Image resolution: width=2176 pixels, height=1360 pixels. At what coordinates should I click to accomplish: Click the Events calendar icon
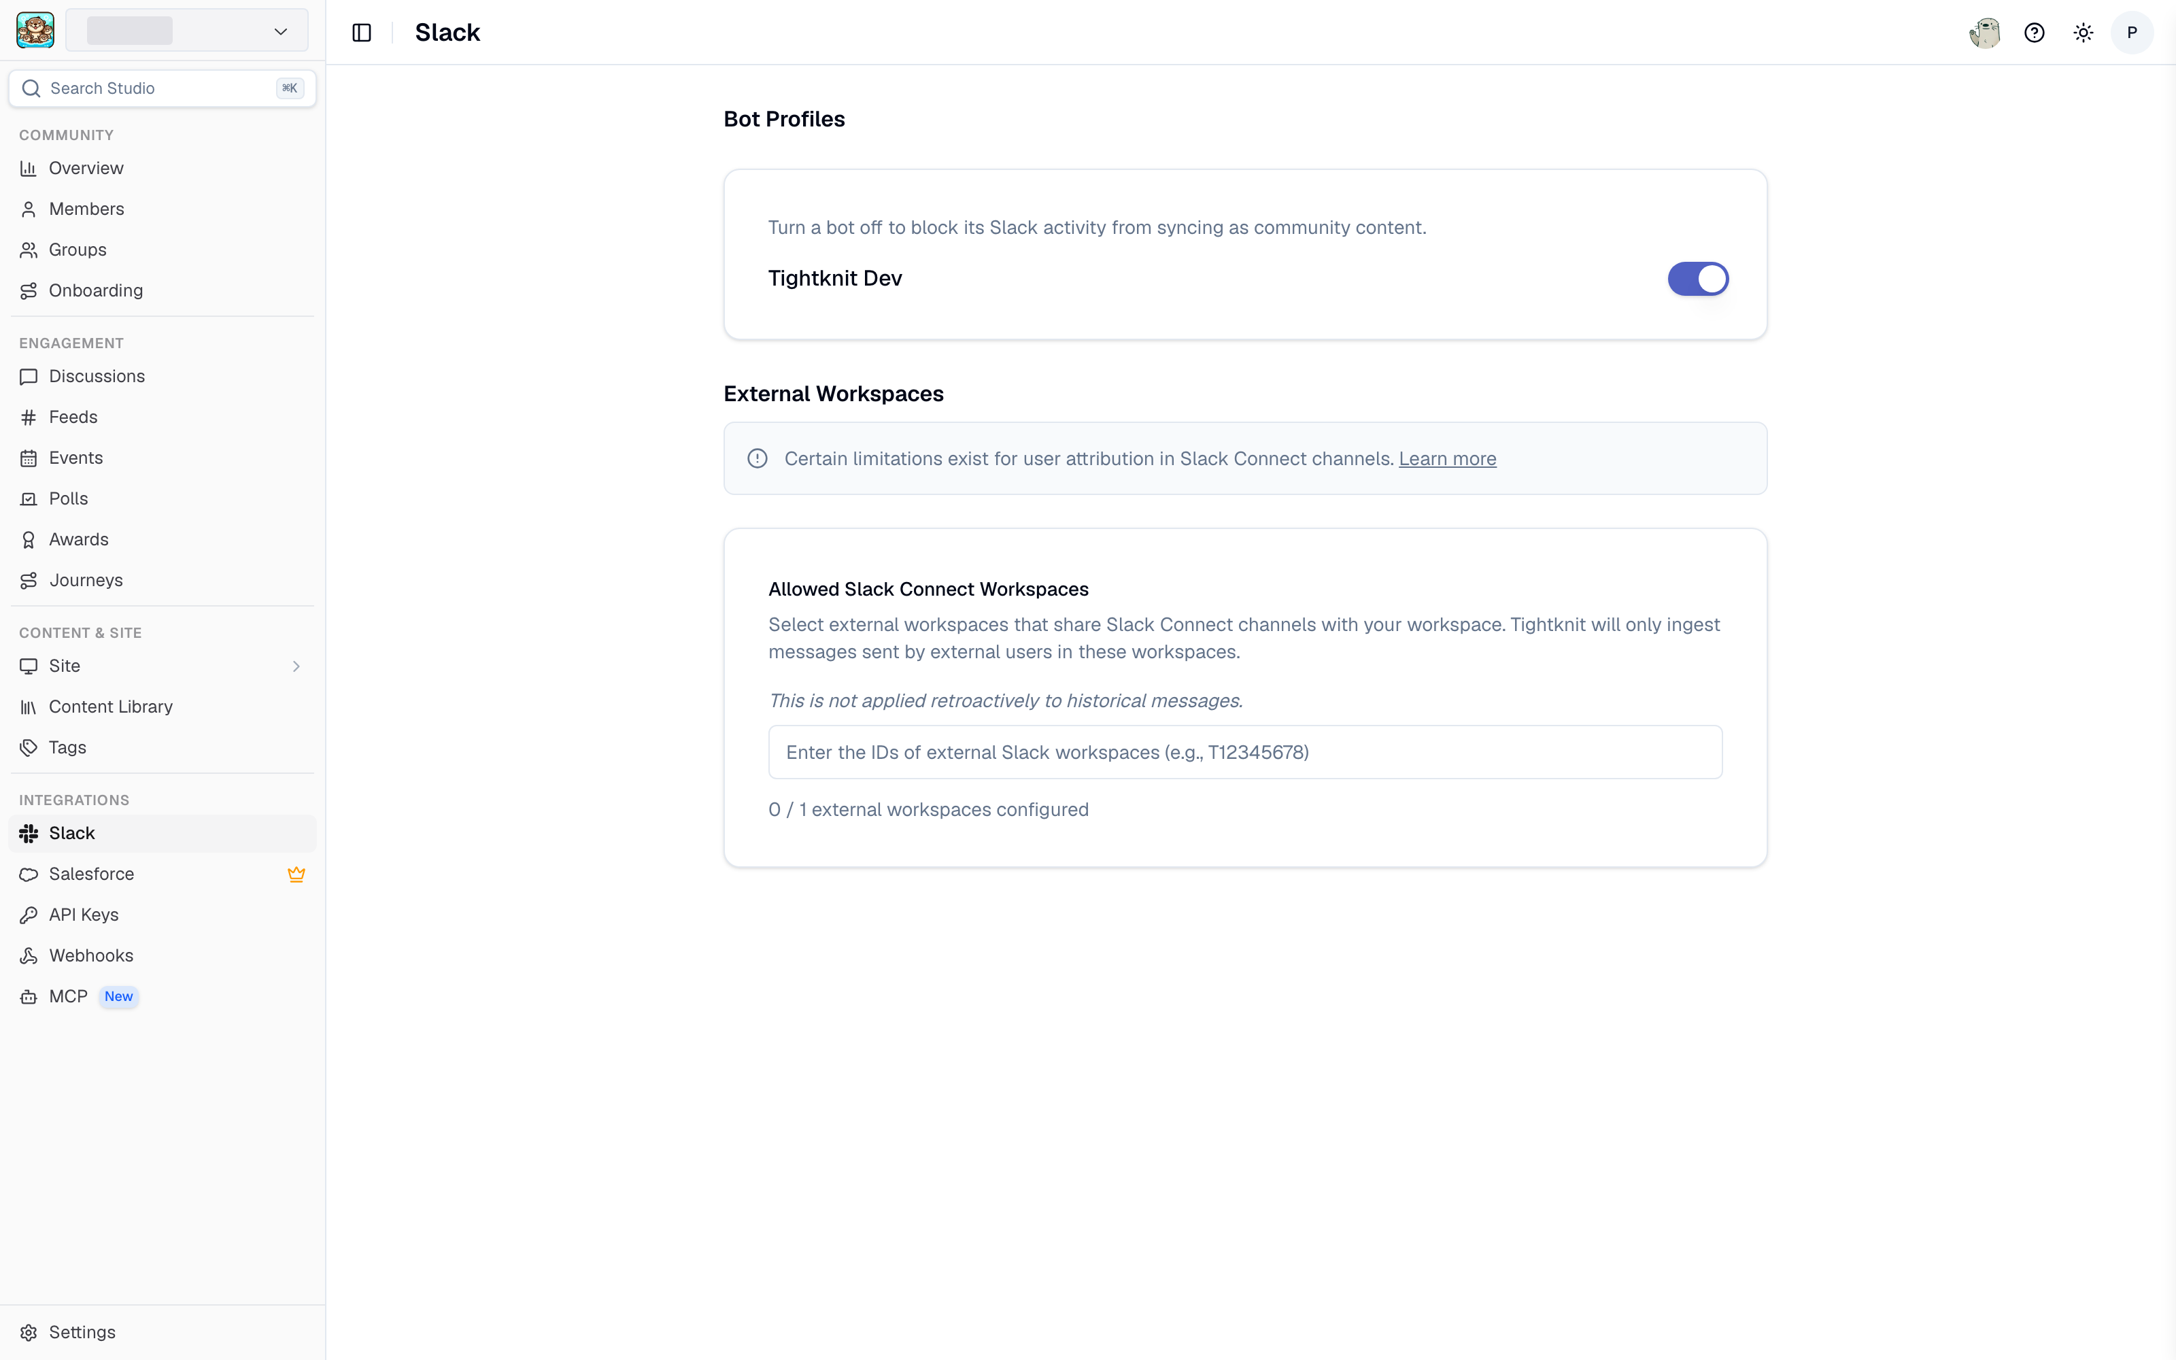(29, 458)
